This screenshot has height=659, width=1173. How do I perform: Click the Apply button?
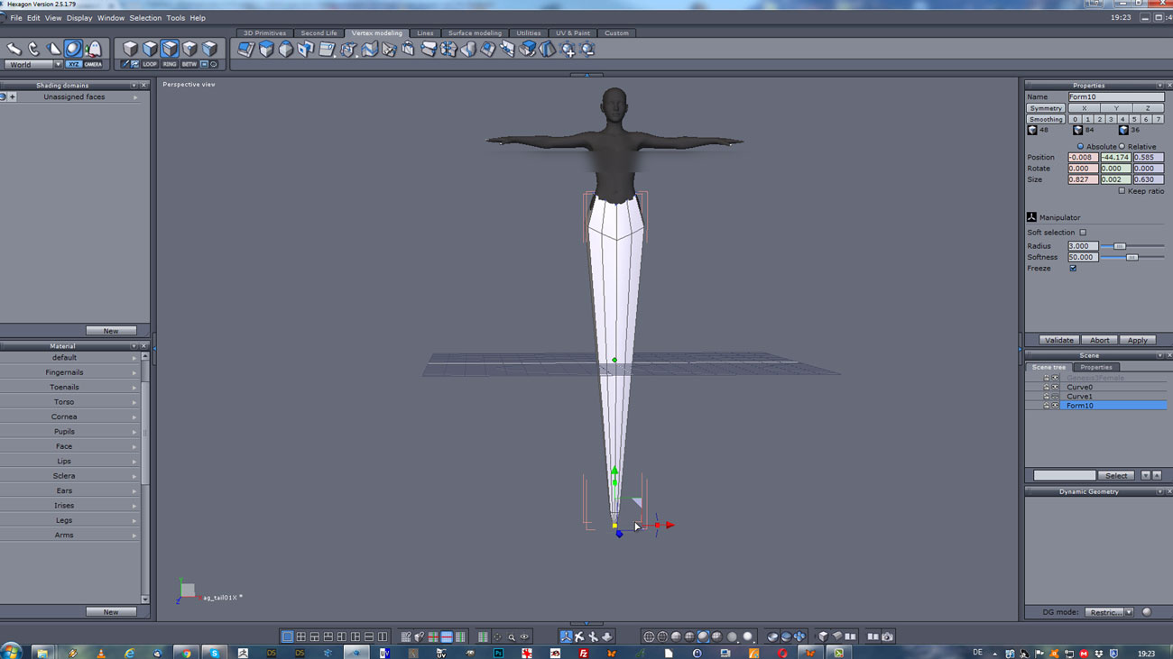1138,341
